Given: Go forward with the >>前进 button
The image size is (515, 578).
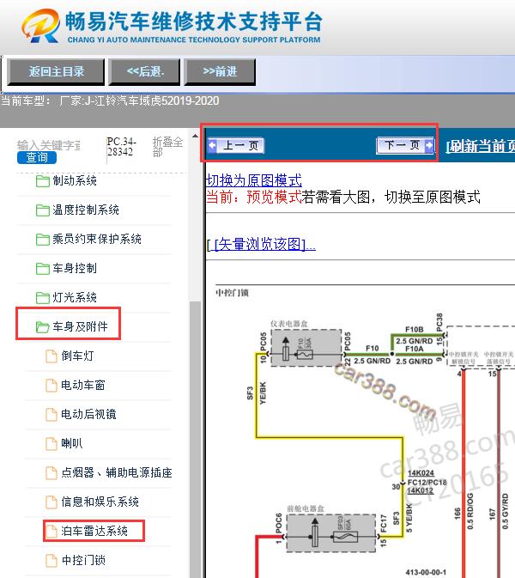Looking at the screenshot, I should tap(220, 71).
